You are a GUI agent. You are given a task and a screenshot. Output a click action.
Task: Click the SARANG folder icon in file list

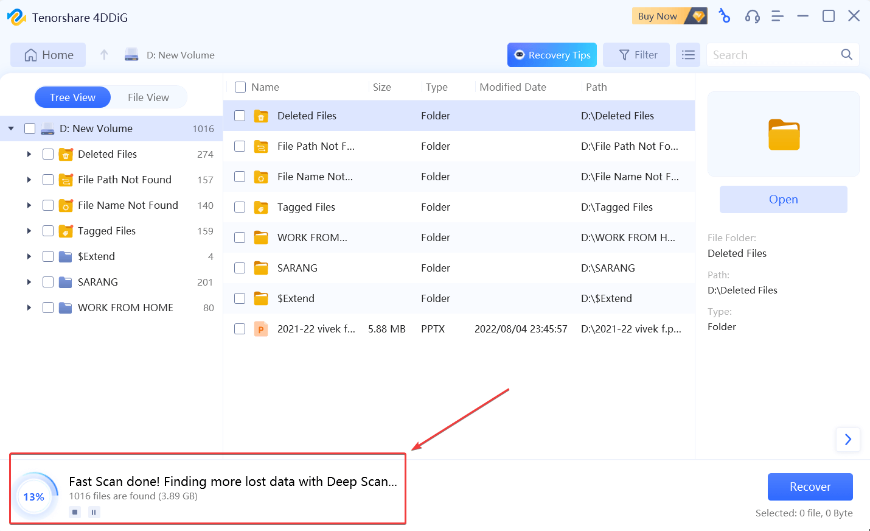tap(261, 268)
